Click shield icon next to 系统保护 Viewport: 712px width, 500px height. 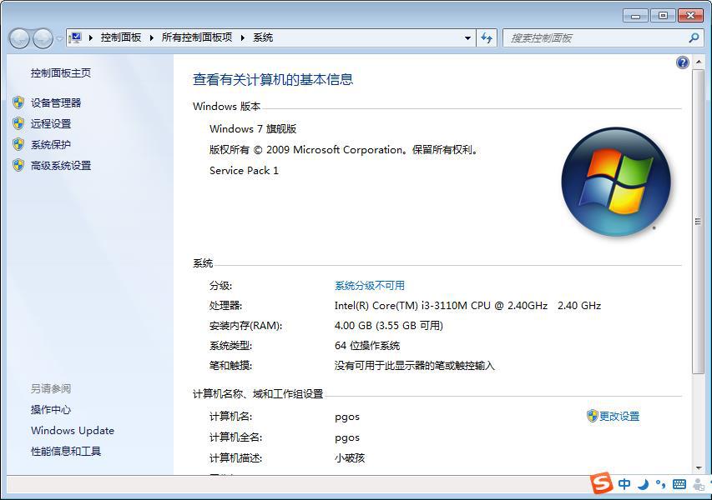tap(18, 144)
